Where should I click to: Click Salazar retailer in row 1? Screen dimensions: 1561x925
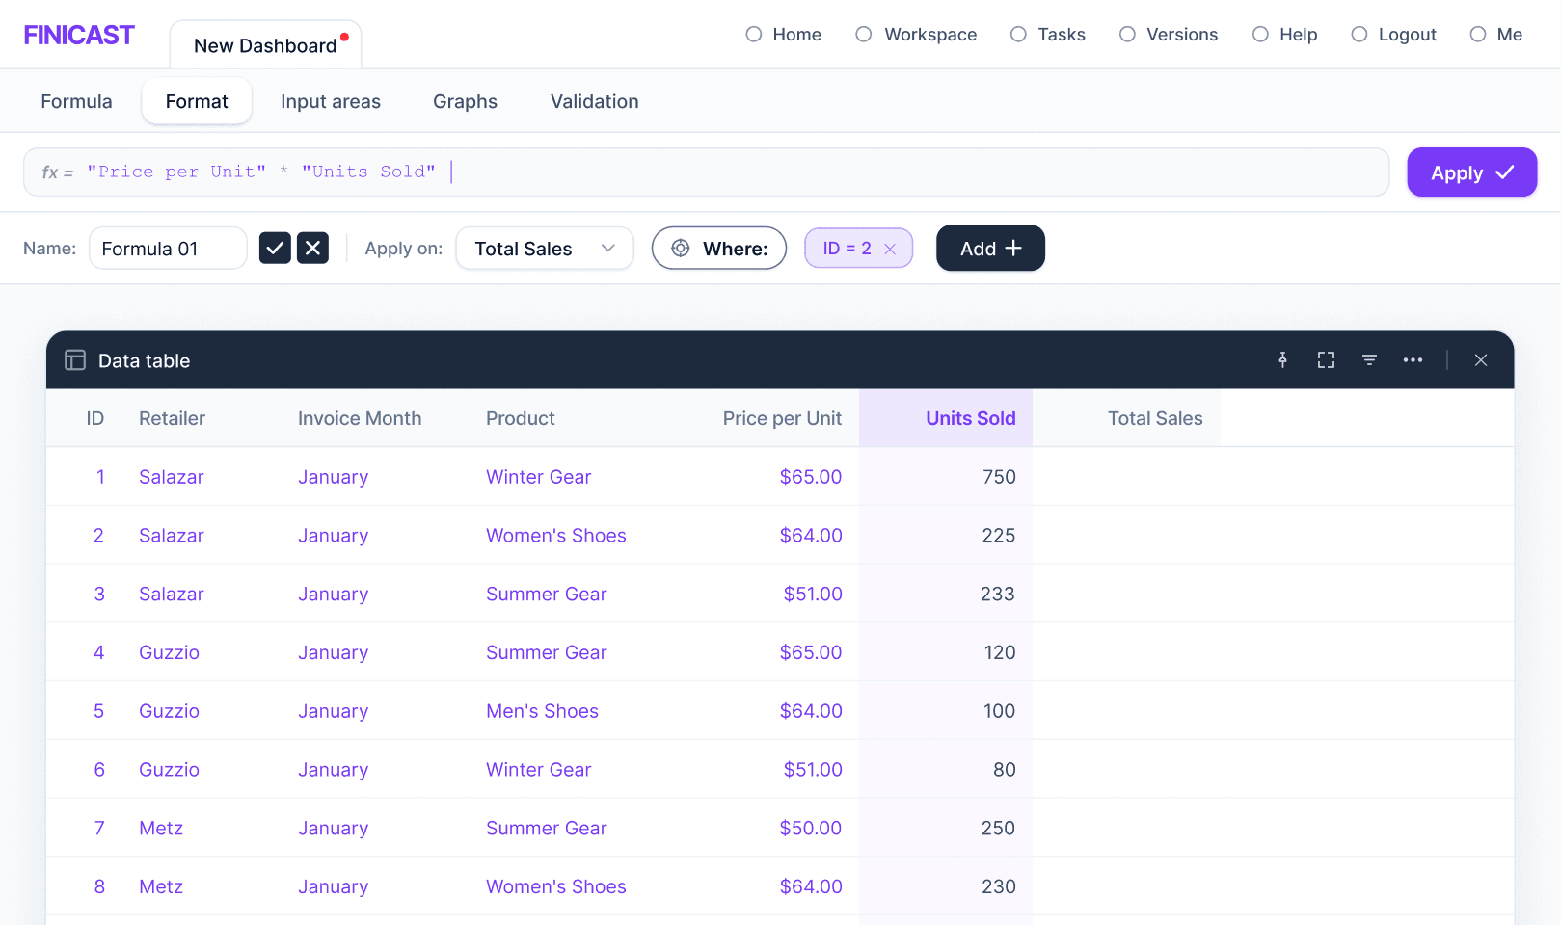click(172, 477)
